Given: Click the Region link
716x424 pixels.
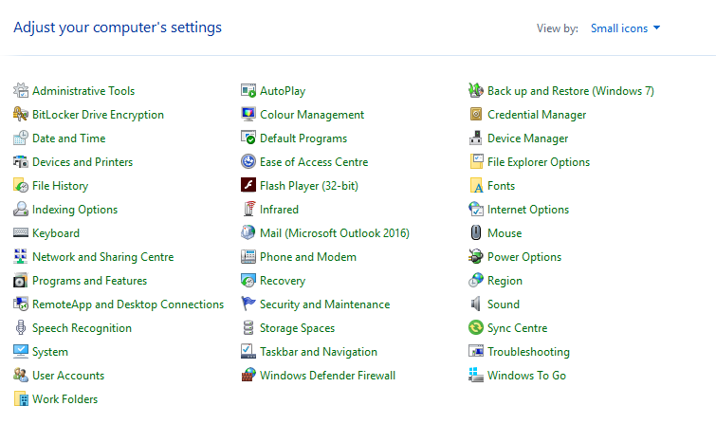Looking at the screenshot, I should (505, 281).
